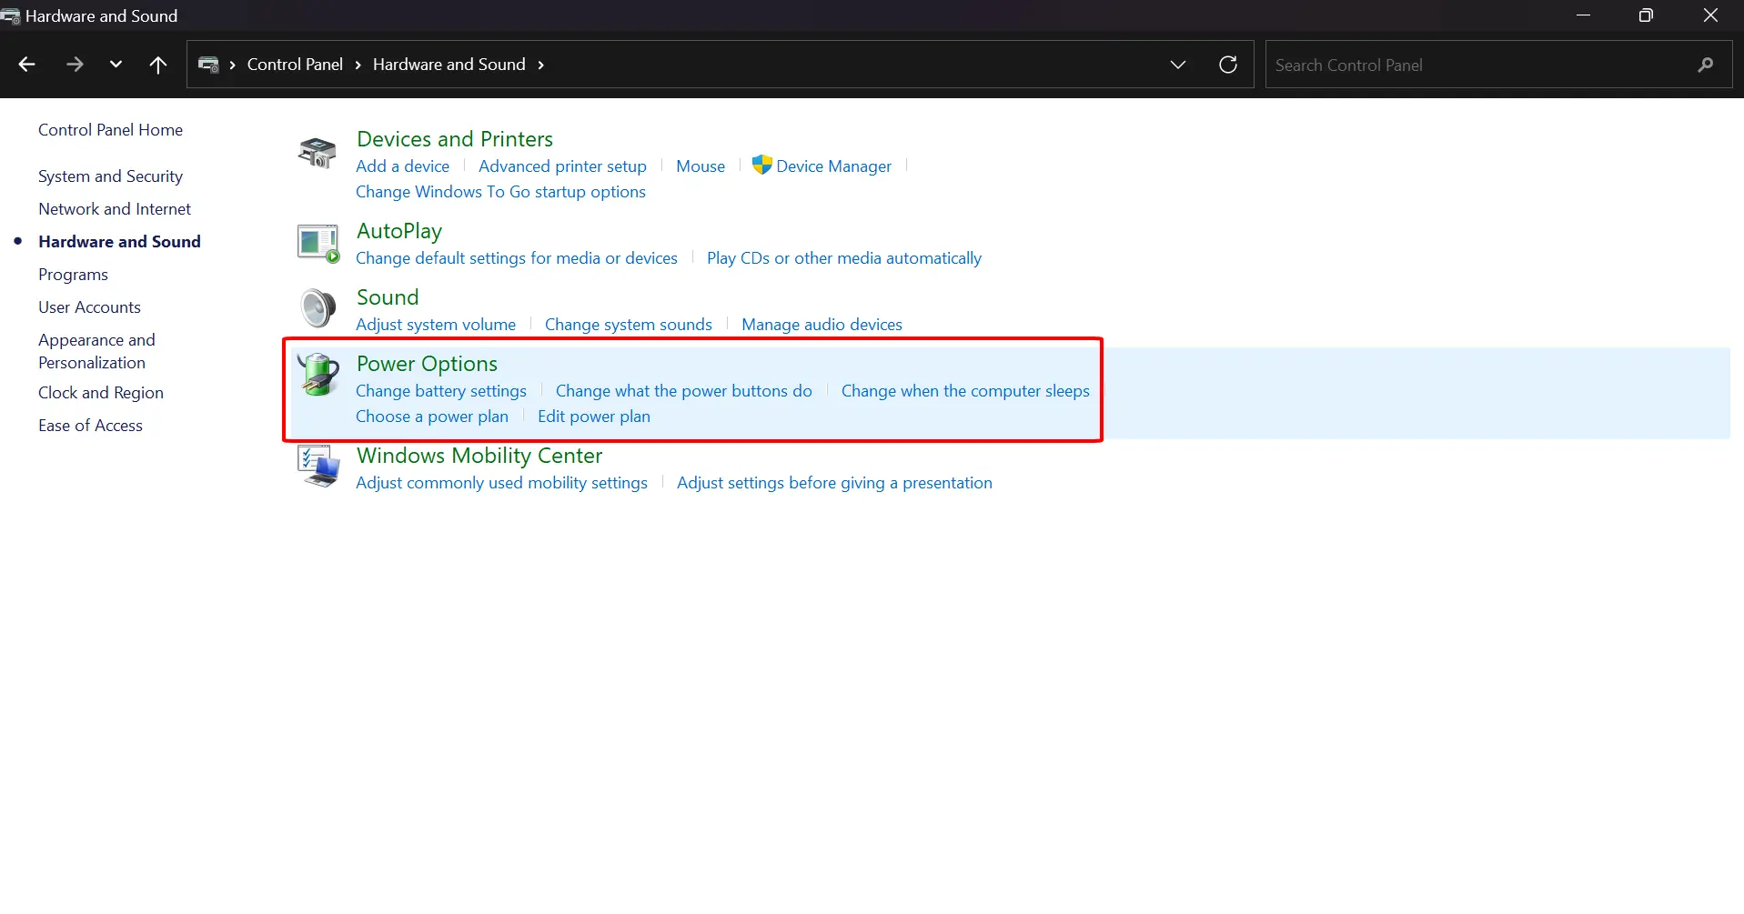Go up one level with the up arrow
1744x914 pixels.
[x=158, y=65]
